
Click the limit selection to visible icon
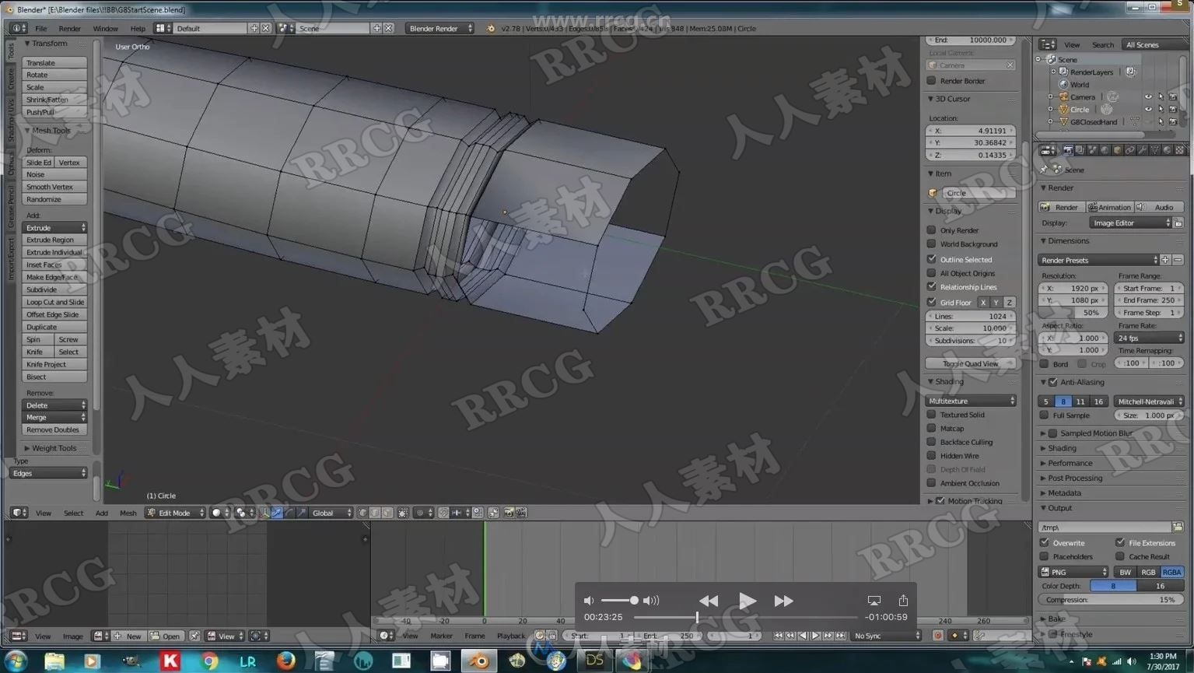pos(403,513)
